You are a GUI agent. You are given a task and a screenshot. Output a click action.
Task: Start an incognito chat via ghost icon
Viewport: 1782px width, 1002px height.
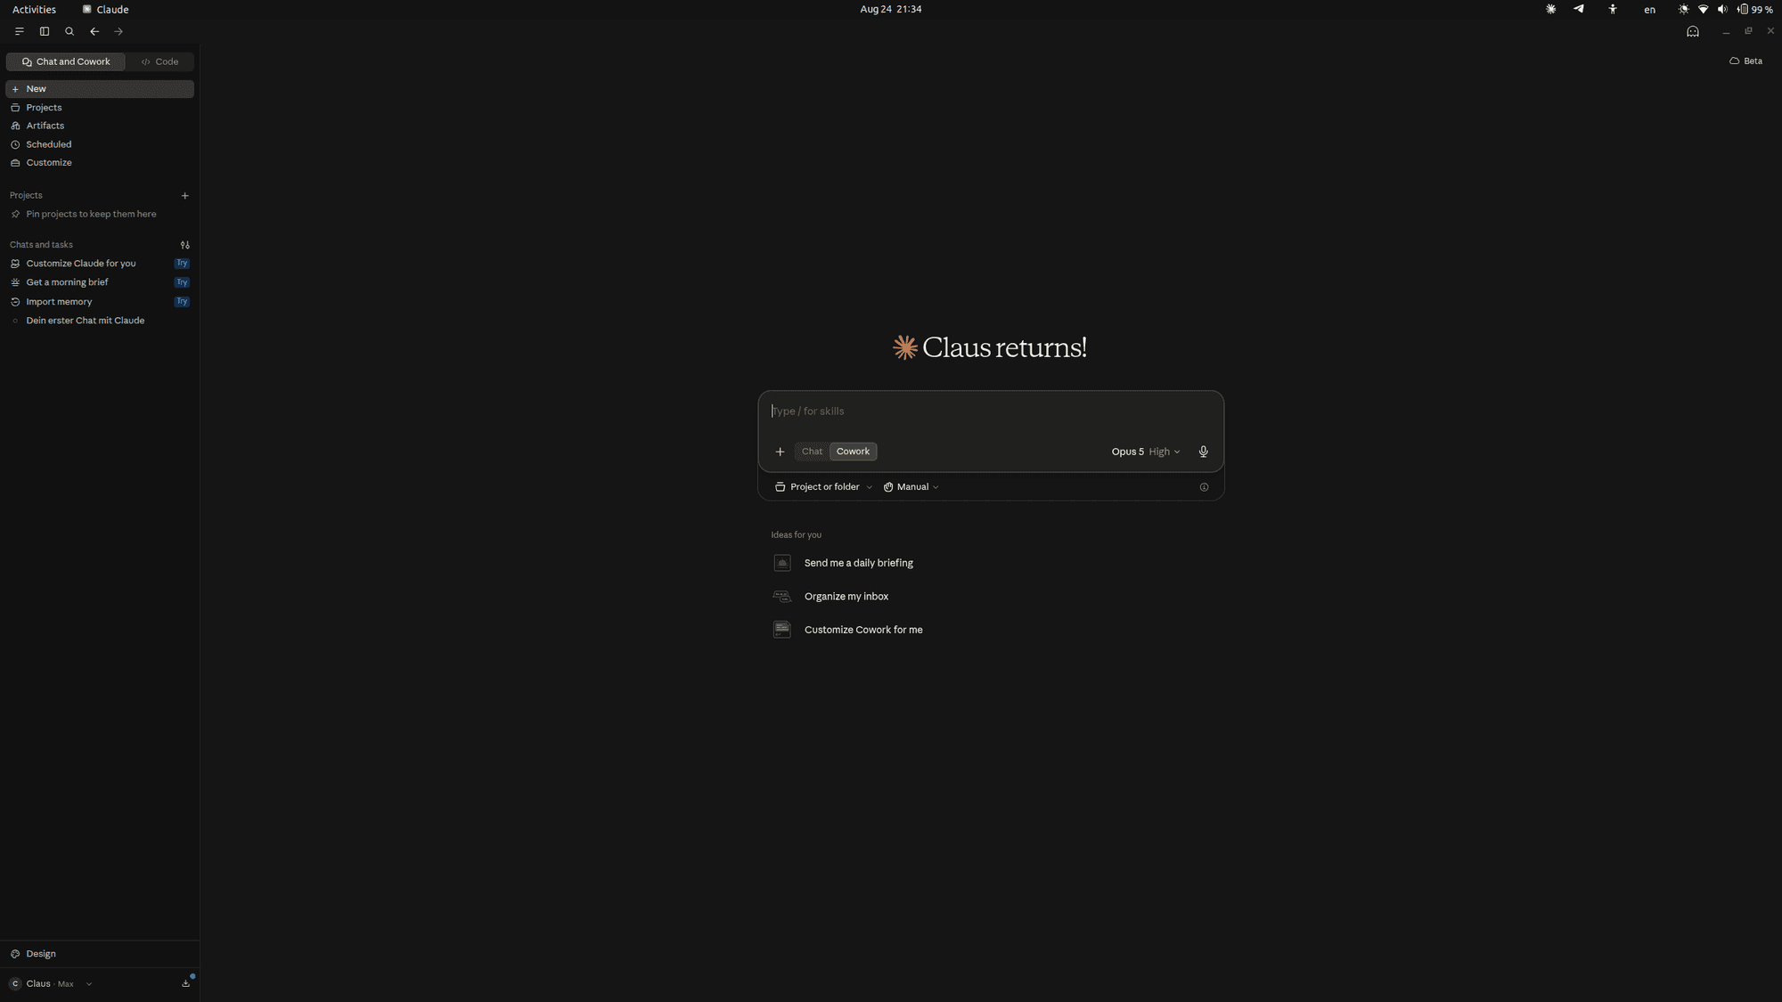(x=1693, y=31)
